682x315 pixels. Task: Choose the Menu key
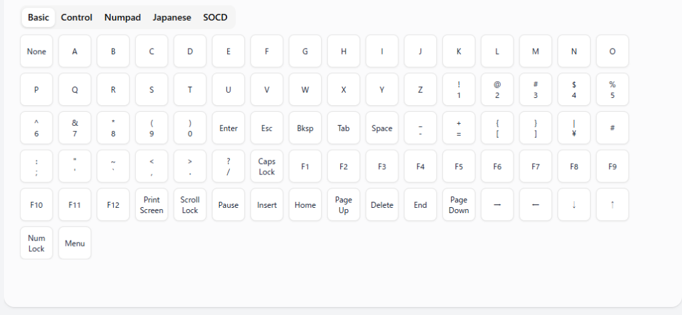click(75, 243)
